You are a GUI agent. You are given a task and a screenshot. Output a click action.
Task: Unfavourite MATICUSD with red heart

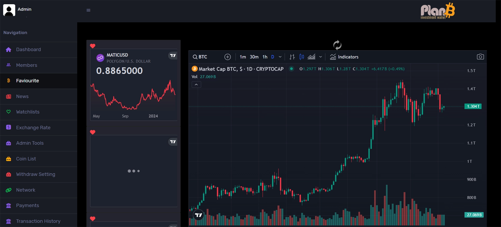coord(93,46)
